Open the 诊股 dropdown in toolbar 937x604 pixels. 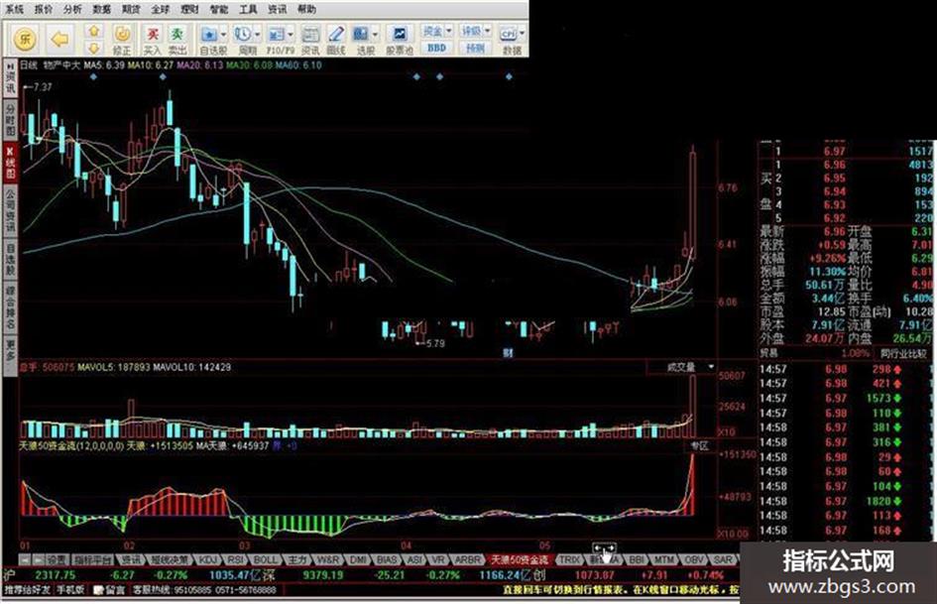click(x=476, y=31)
